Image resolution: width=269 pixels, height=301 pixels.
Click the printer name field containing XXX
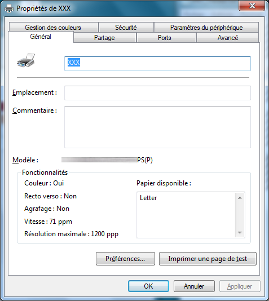(157, 64)
